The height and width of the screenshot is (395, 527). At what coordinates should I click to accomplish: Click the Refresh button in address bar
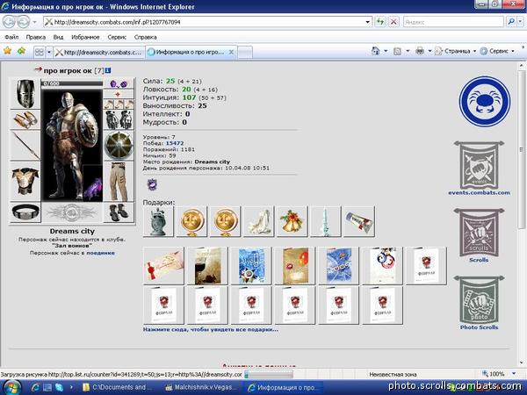point(380,22)
